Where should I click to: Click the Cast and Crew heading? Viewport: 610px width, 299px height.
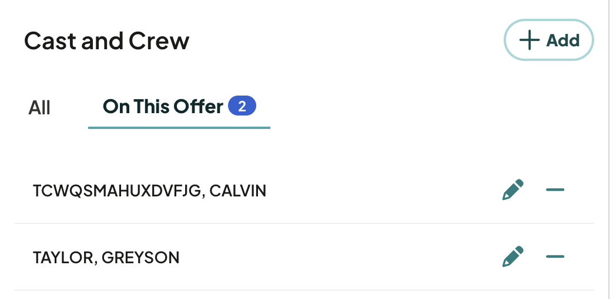106,40
